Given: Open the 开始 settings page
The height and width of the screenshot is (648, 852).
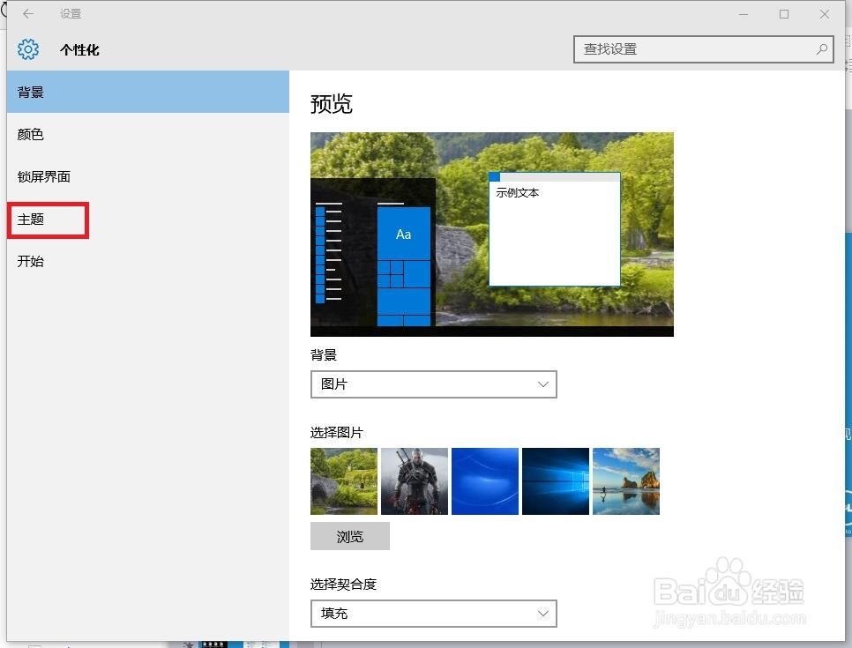Looking at the screenshot, I should click(148, 261).
